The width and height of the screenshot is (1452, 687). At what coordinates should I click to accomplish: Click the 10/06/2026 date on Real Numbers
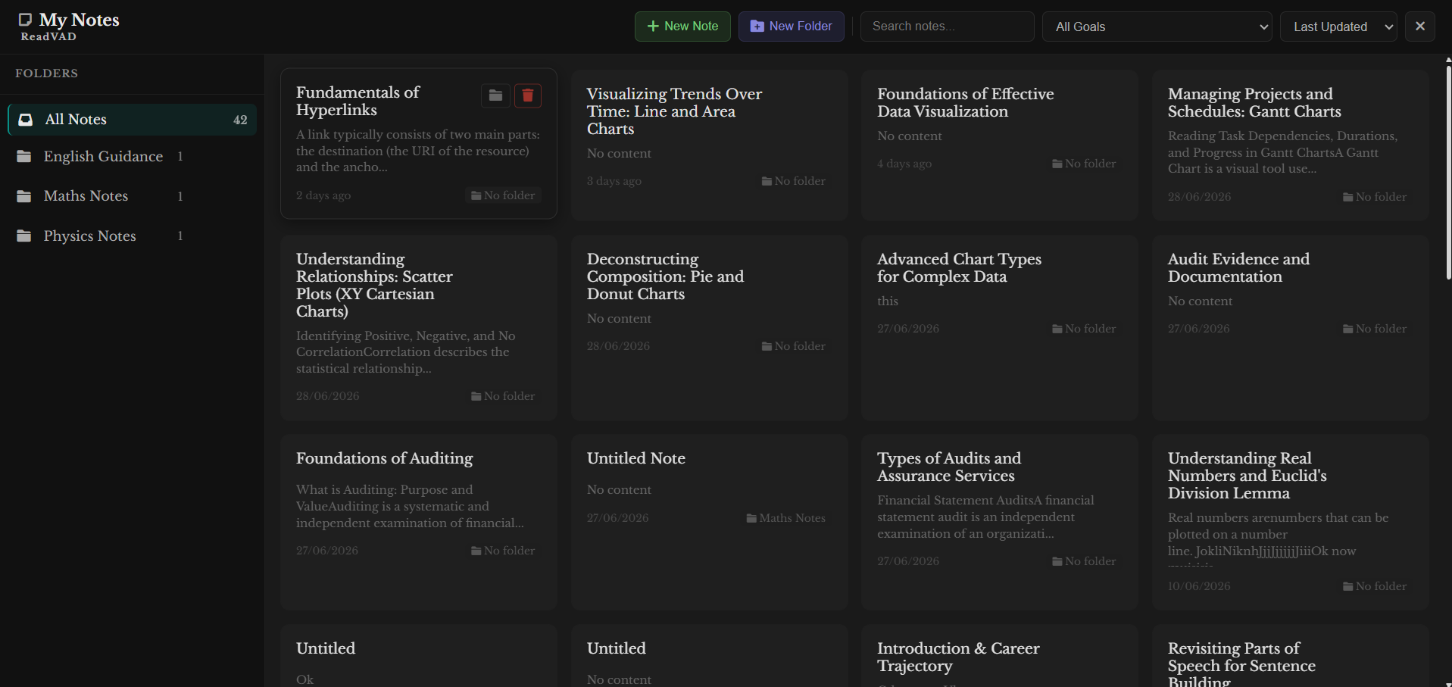pyautogui.click(x=1199, y=586)
